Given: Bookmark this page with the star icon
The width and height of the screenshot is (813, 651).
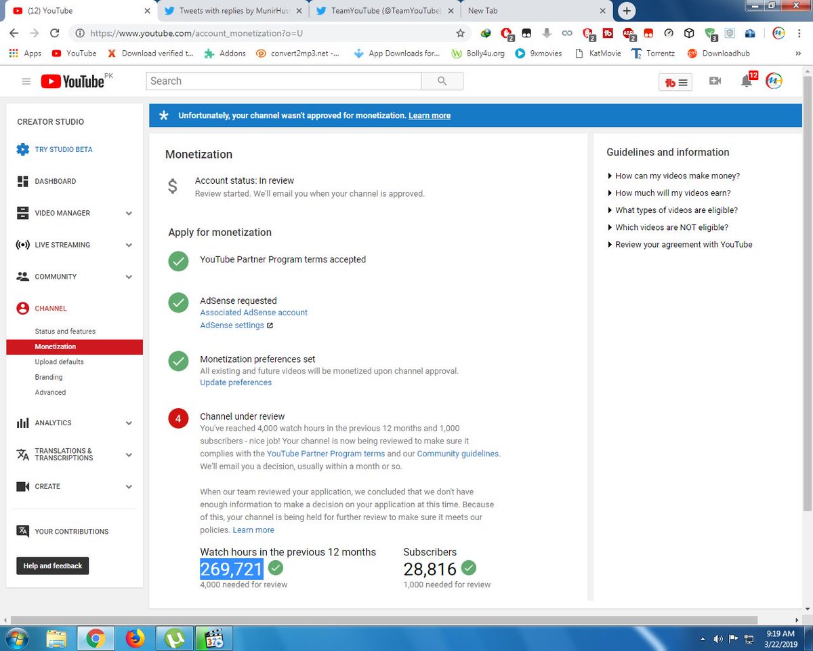Looking at the screenshot, I should (x=460, y=33).
